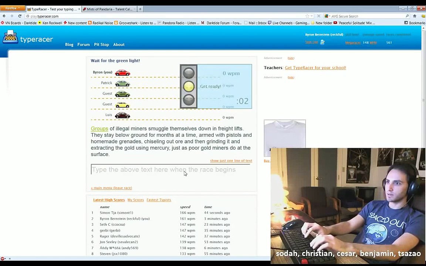This screenshot has width=426, height=266.
Task: Open New content bookmark
Action: [x=75, y=23]
